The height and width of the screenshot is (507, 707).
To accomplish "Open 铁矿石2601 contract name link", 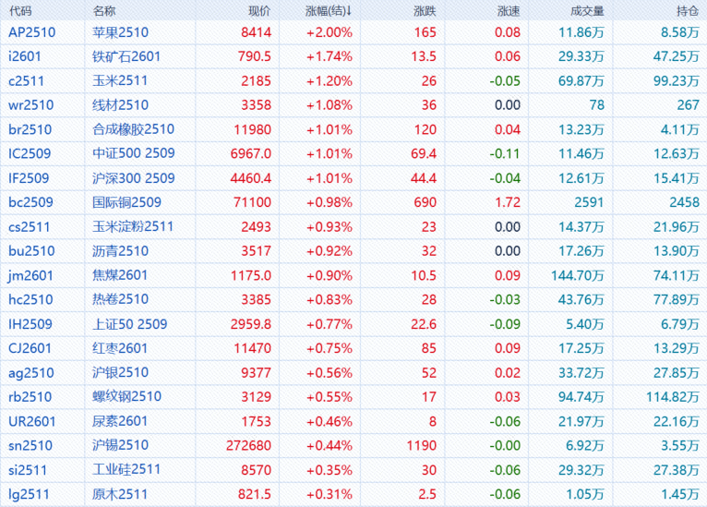I will pyautogui.click(x=126, y=56).
